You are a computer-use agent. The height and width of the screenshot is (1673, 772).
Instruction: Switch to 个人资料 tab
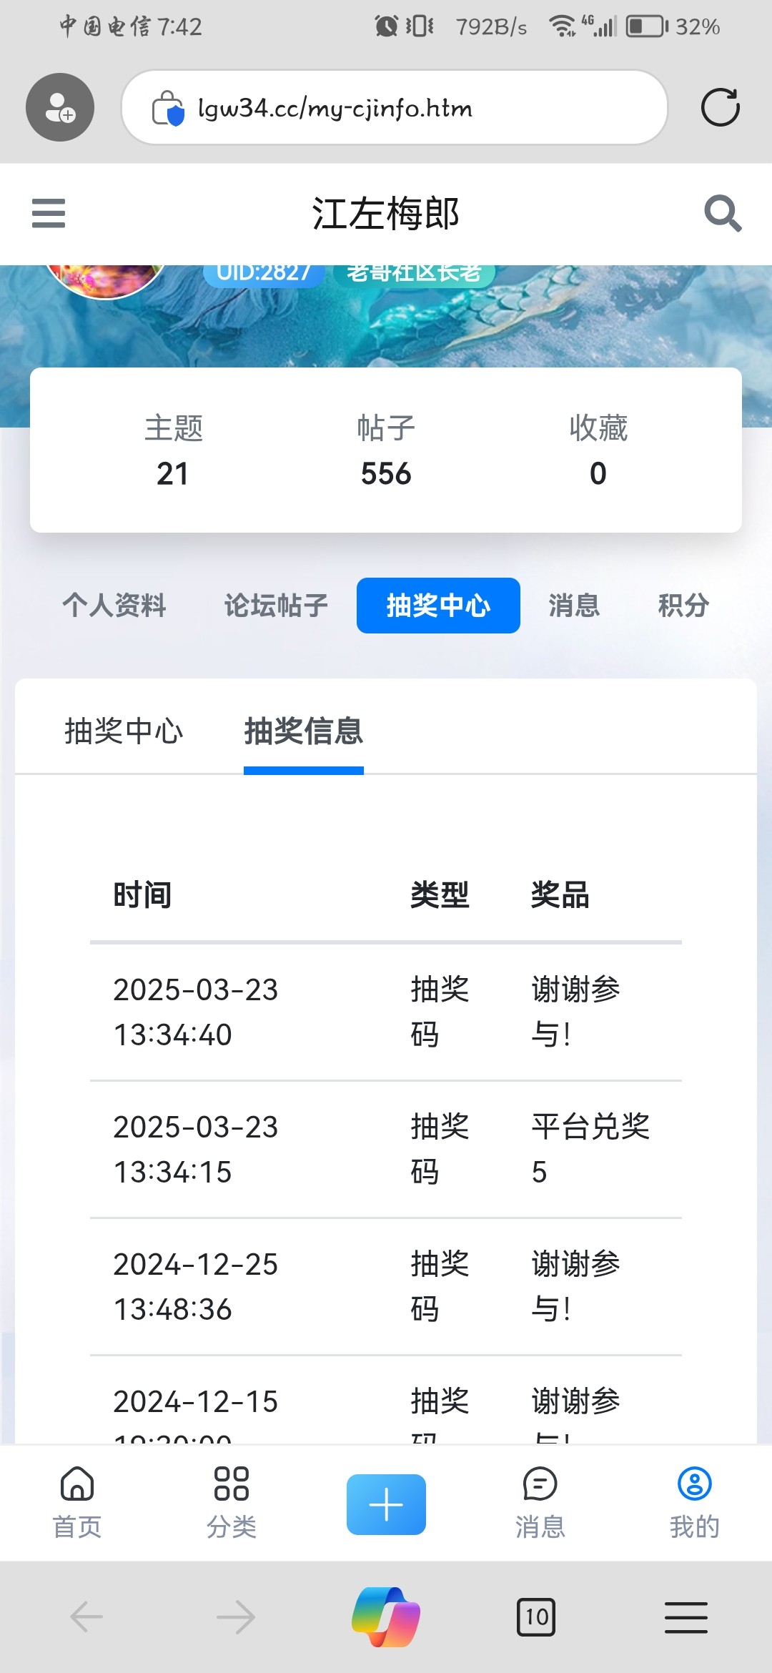(x=114, y=606)
